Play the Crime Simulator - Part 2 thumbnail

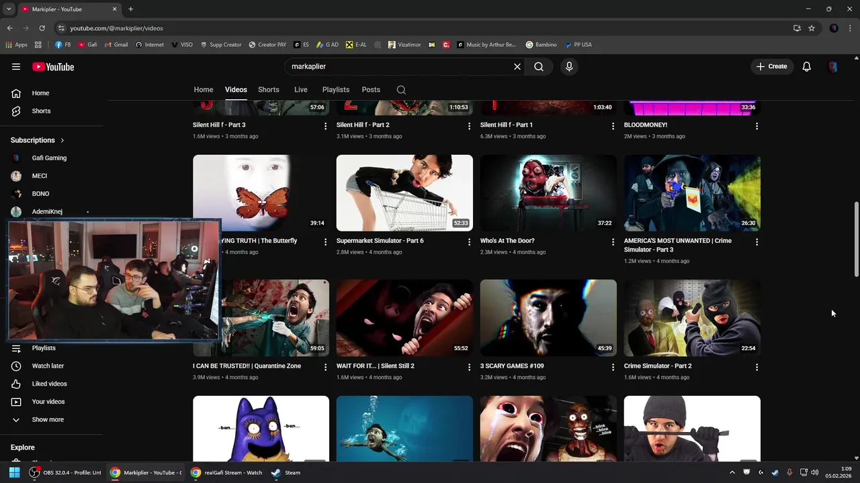692,318
